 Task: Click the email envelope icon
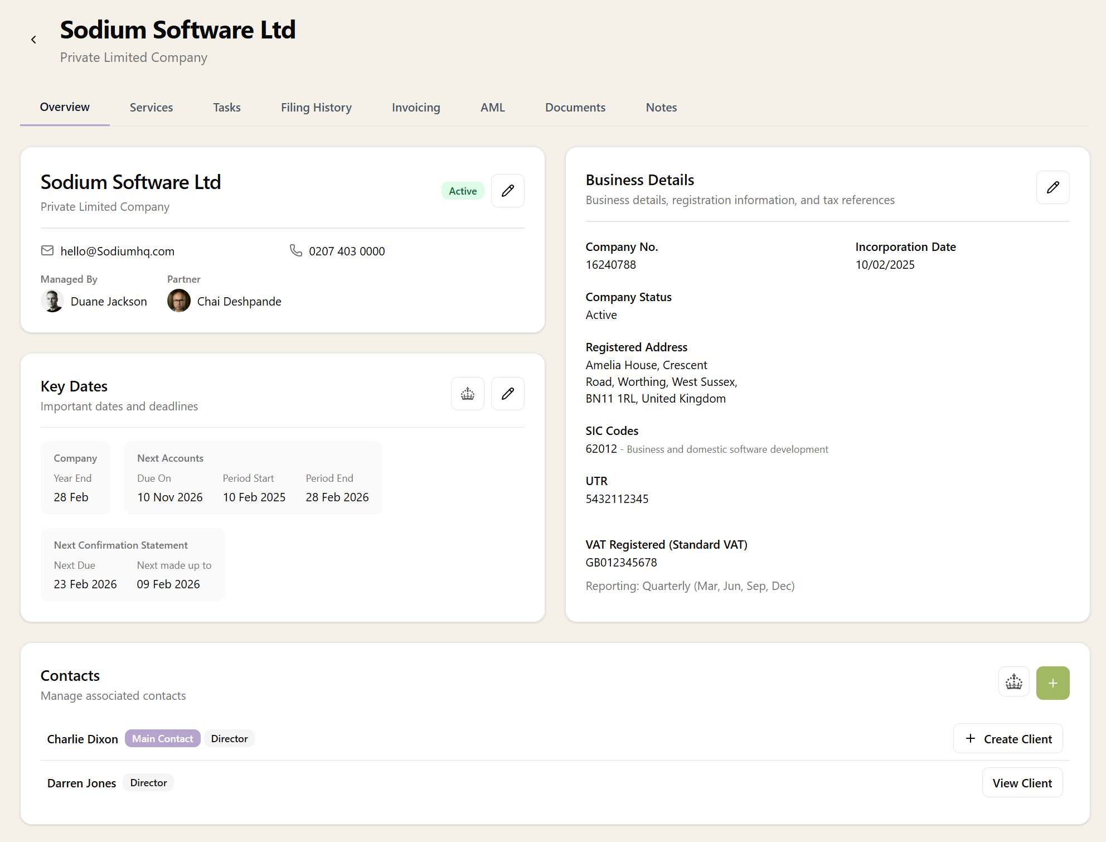tap(47, 250)
